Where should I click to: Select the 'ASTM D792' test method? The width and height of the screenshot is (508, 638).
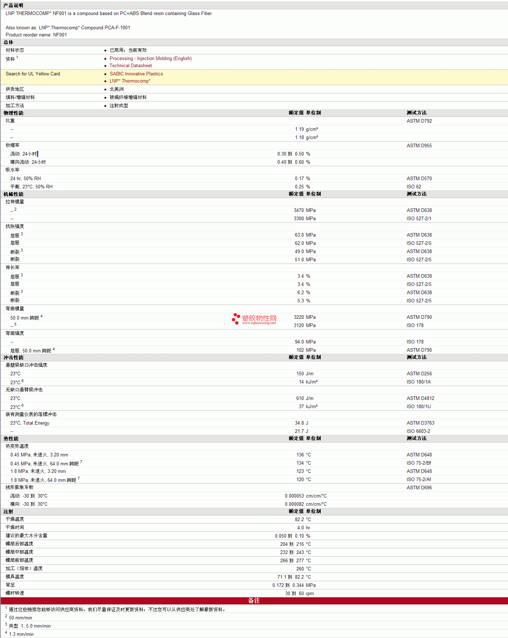coord(419,121)
